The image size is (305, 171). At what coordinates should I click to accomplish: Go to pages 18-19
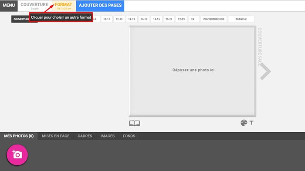tap(156, 19)
